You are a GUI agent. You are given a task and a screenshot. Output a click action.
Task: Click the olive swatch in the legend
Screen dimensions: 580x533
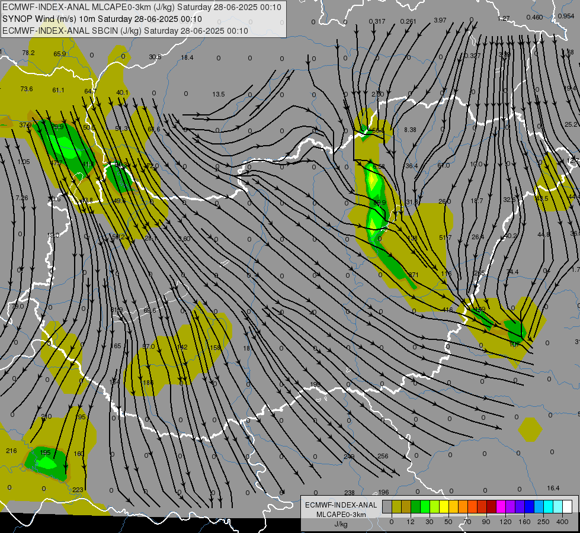point(396,506)
